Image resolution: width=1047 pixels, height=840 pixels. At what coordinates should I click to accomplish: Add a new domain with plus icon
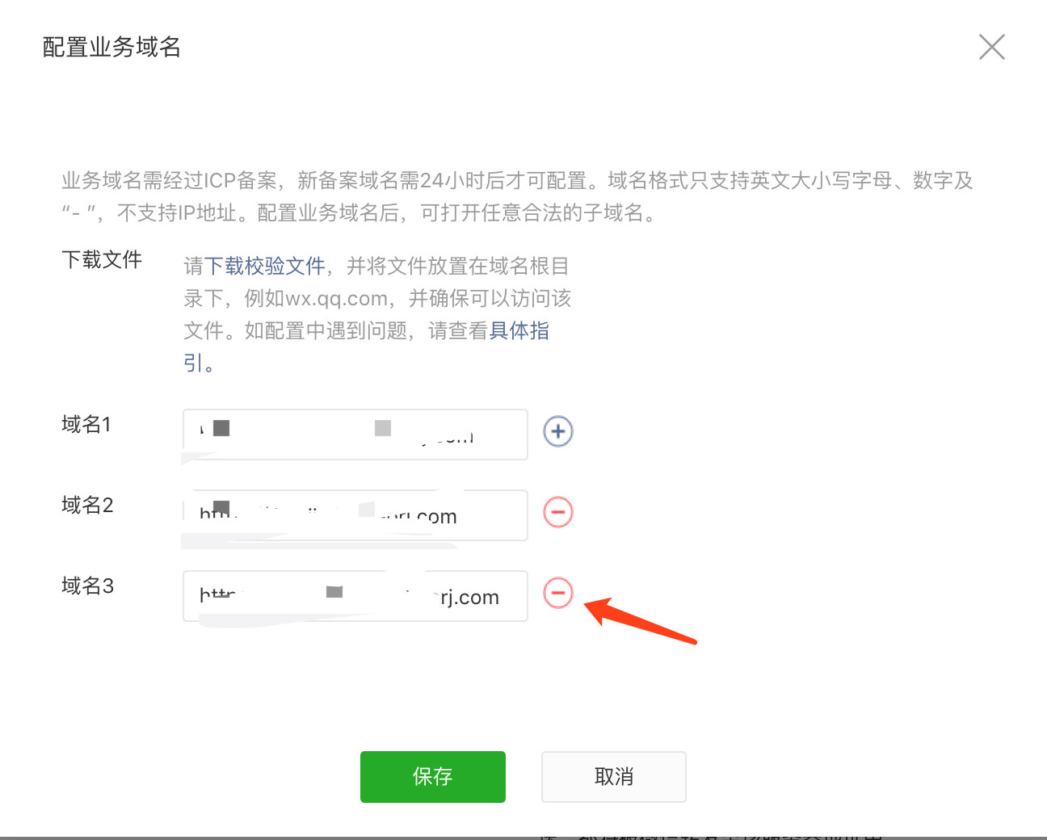click(x=557, y=431)
